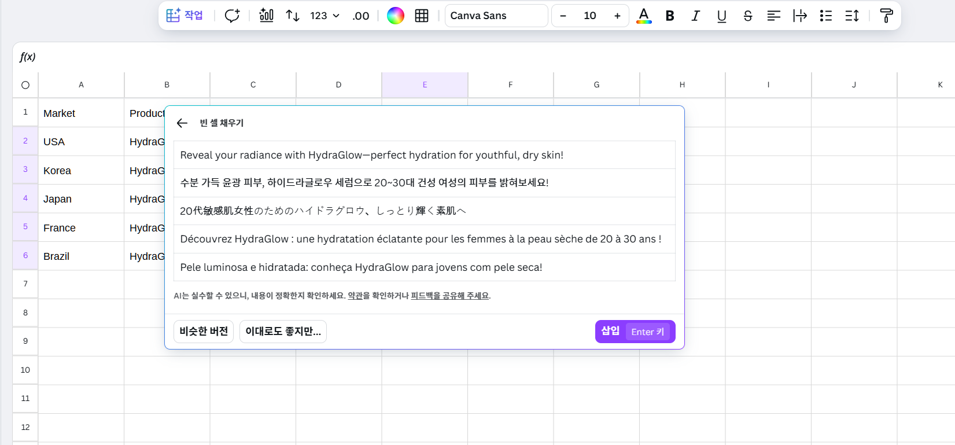Open the 작업 actions menu

[x=185, y=16]
